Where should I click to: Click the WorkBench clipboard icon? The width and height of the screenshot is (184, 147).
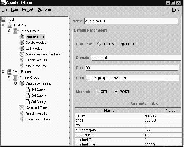pyautogui.click(x=9, y=72)
